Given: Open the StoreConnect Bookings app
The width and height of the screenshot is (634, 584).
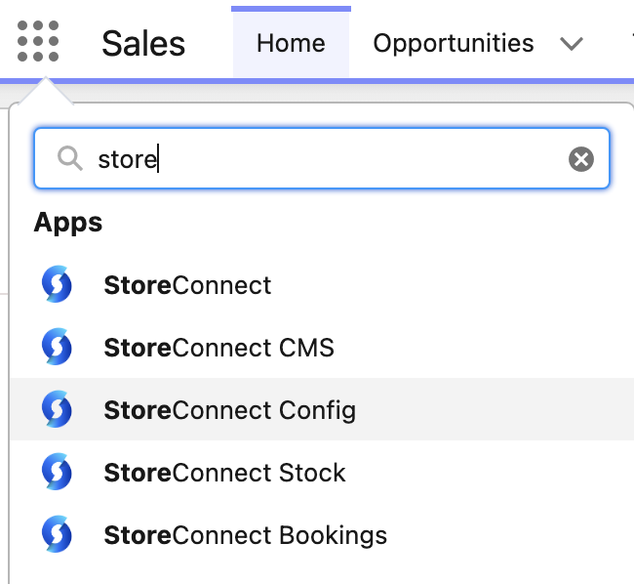Looking at the screenshot, I should pos(245,535).
